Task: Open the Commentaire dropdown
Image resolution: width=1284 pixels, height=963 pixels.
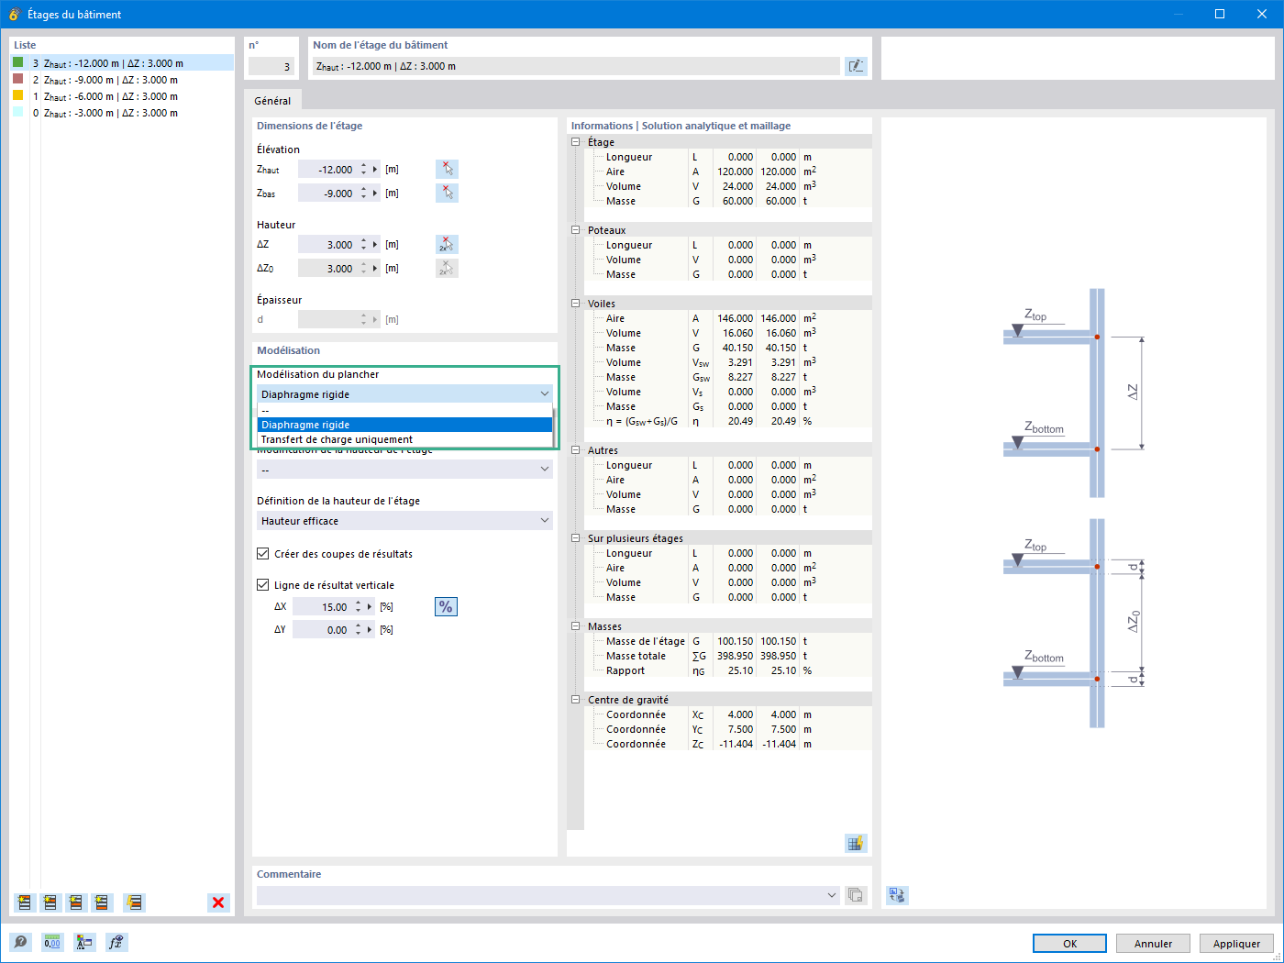Action: 832,895
